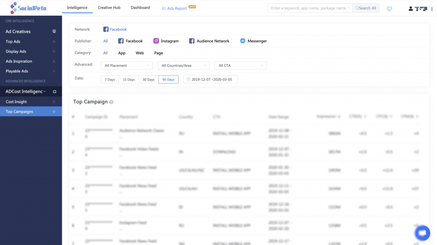
Task: Click the keyword search input field
Action: [x=310, y=8]
